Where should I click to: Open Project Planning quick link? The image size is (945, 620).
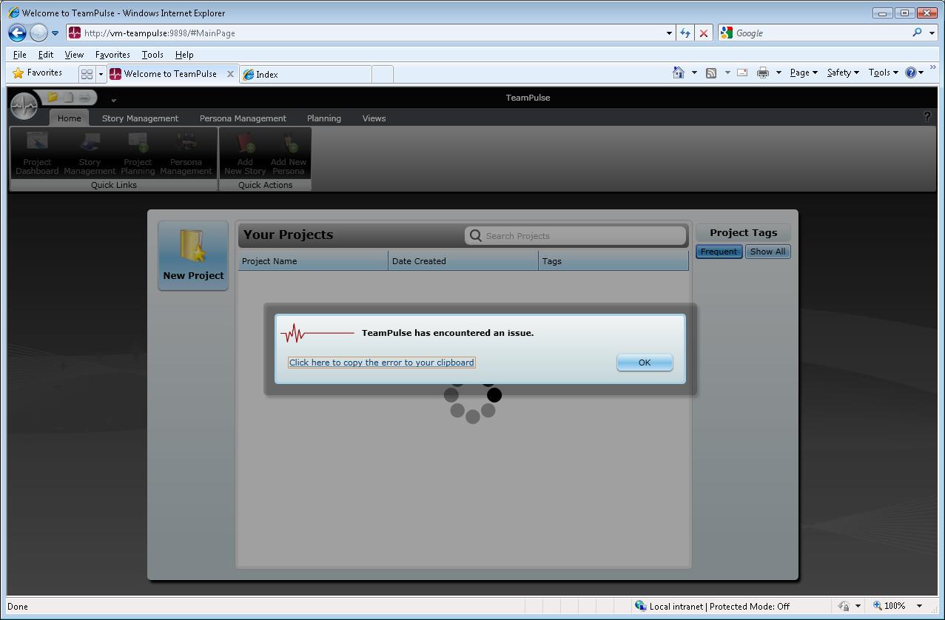coord(138,154)
